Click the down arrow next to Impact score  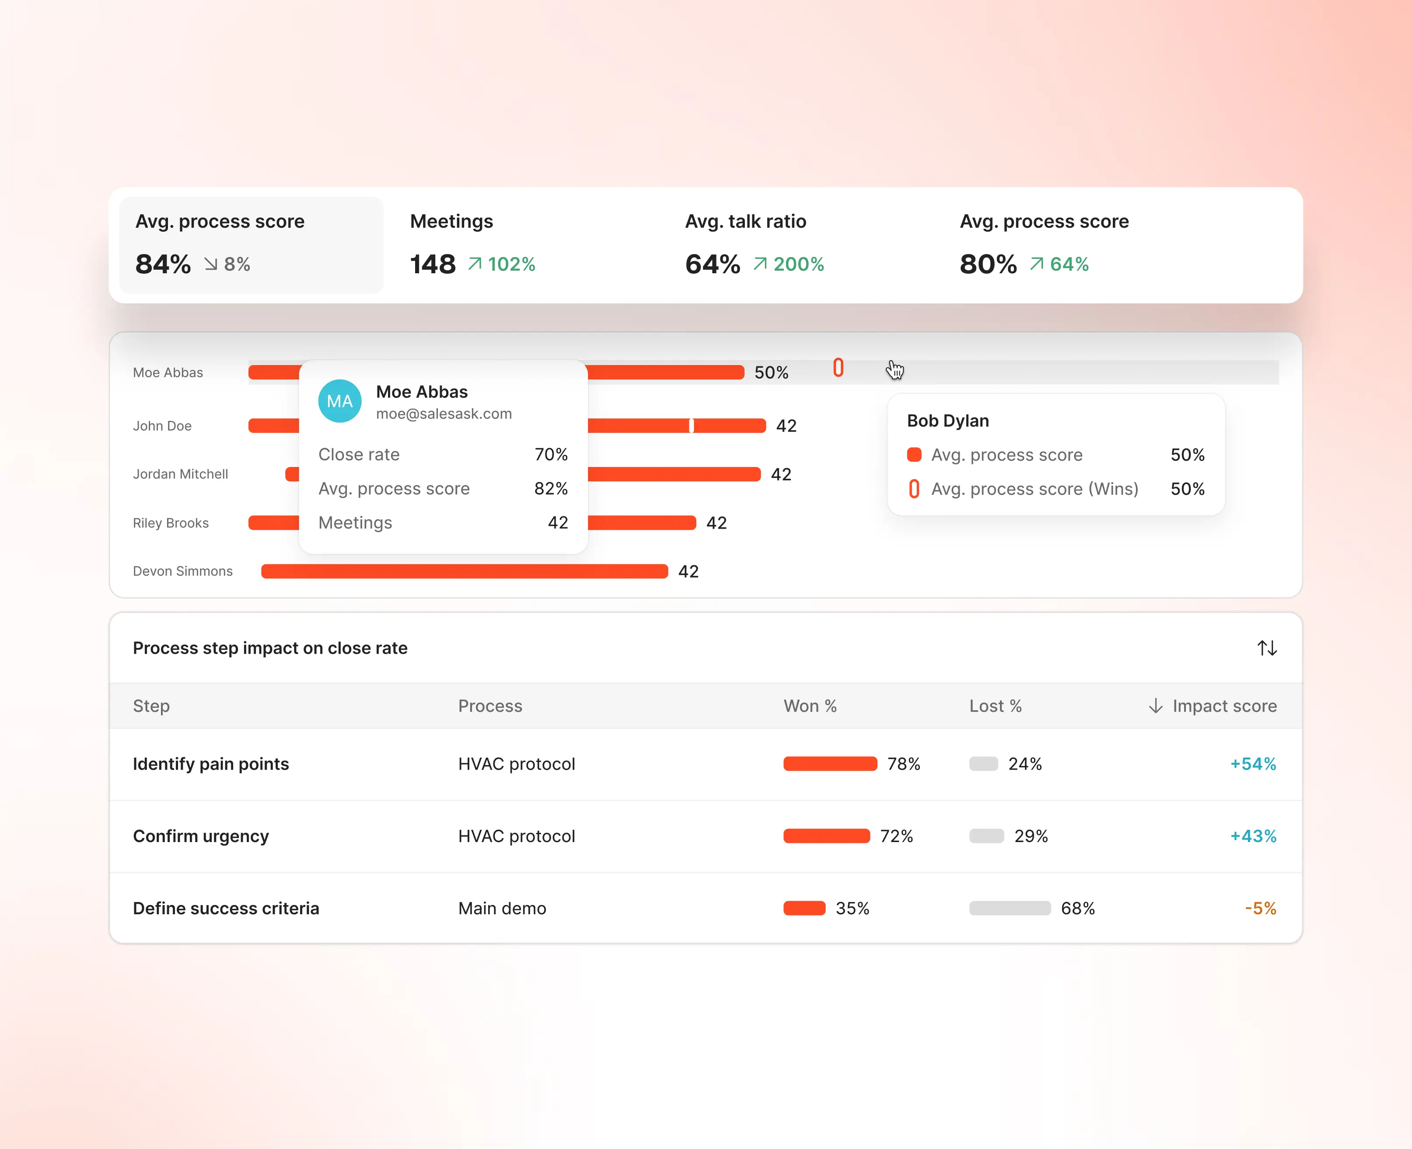[x=1155, y=706]
